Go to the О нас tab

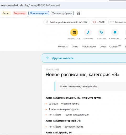75,46
